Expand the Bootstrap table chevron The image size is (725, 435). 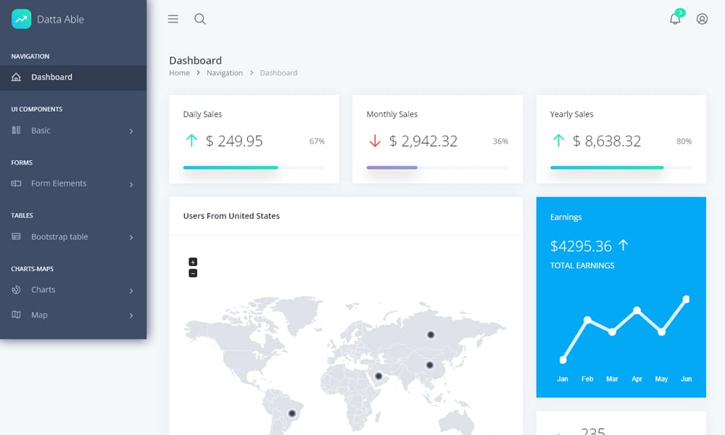tap(131, 238)
